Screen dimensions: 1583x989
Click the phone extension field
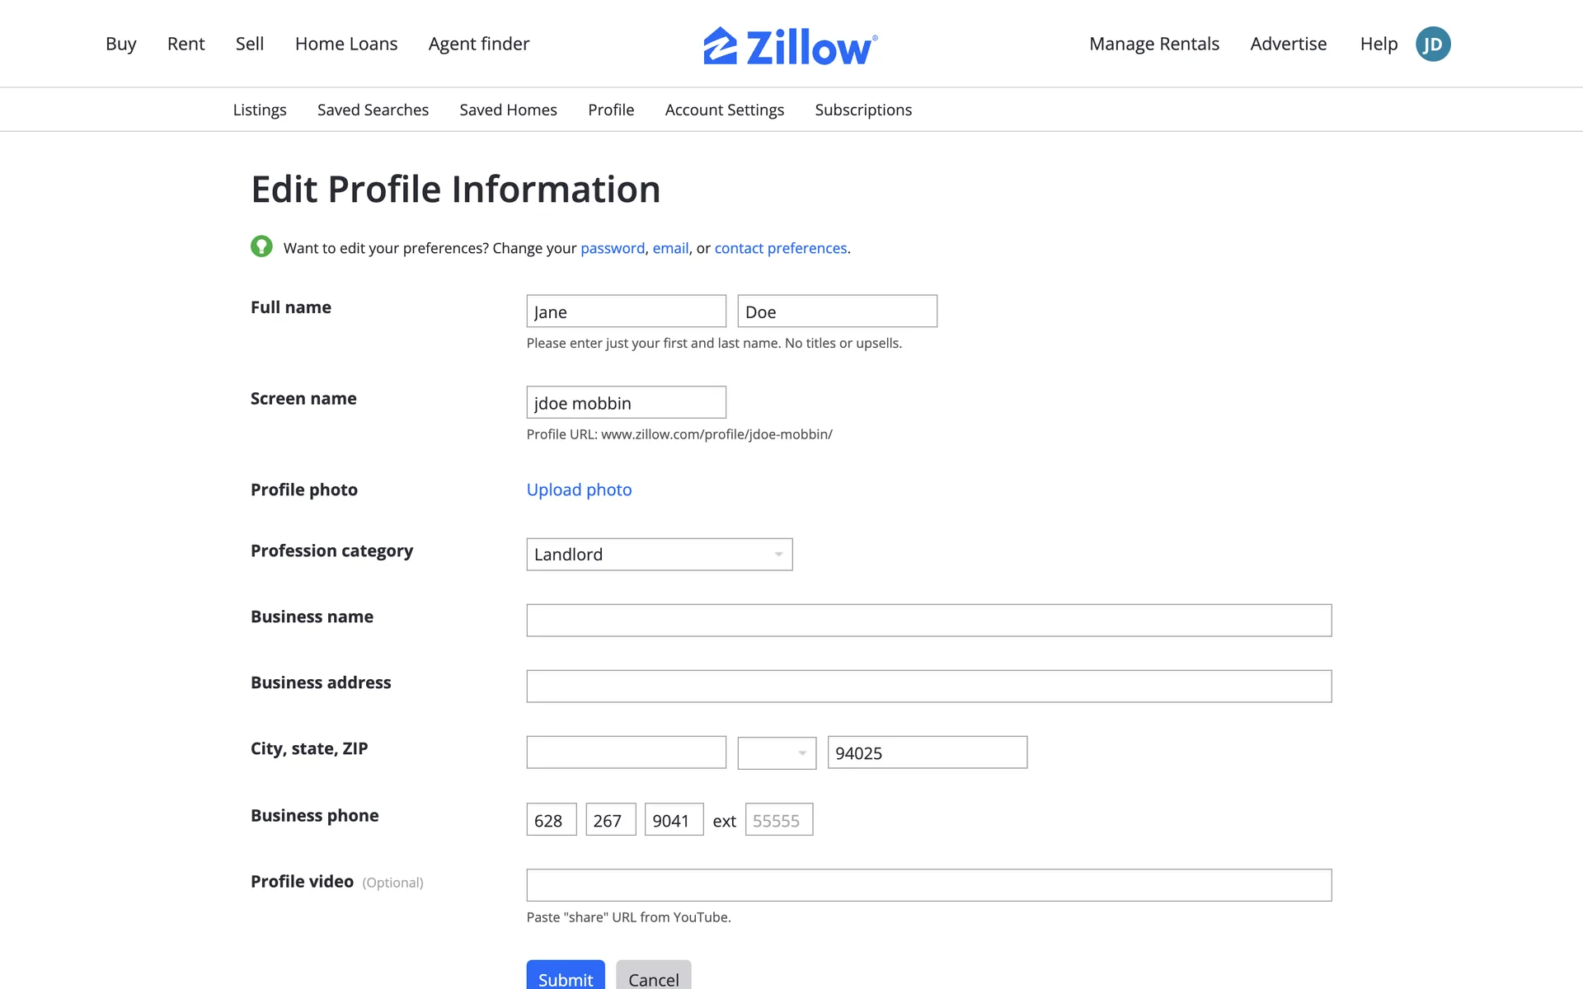778,820
